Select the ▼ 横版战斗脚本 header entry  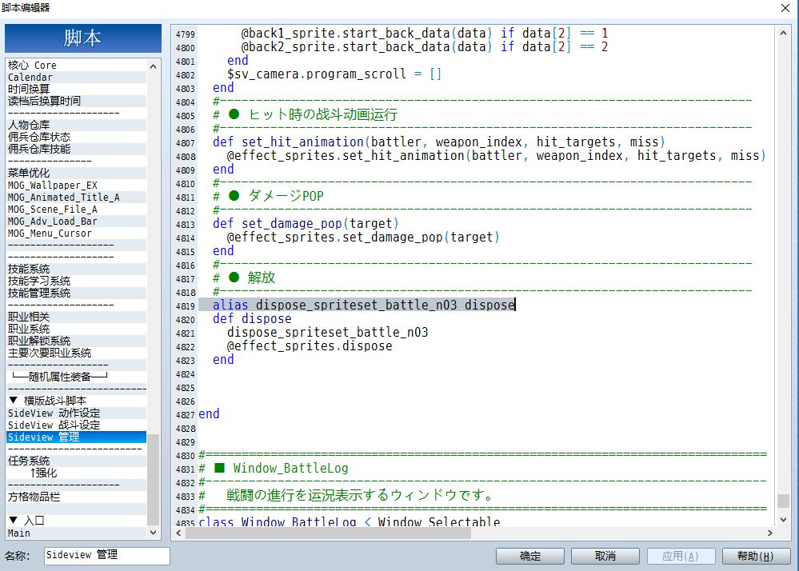tap(77, 401)
